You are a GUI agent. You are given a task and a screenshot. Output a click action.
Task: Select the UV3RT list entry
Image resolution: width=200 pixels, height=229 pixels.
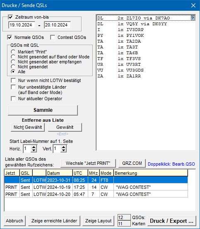pos(146,65)
